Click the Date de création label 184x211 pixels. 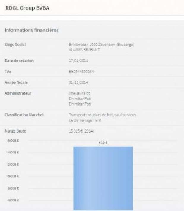(19, 61)
